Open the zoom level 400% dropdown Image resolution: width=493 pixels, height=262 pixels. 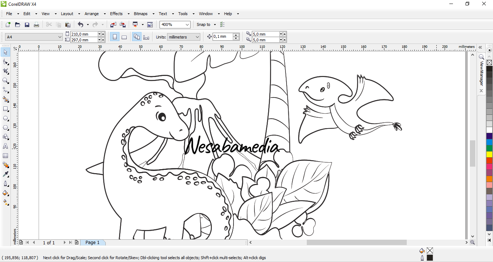(187, 24)
